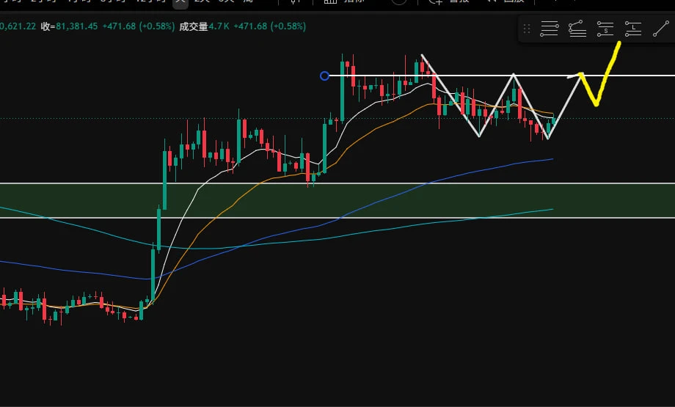This screenshot has width=675, height=407.
Task: Select the trend line tool
Action: [x=661, y=29]
